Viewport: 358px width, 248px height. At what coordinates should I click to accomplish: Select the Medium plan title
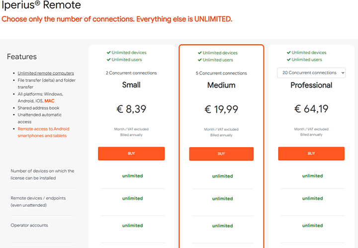tap(221, 85)
